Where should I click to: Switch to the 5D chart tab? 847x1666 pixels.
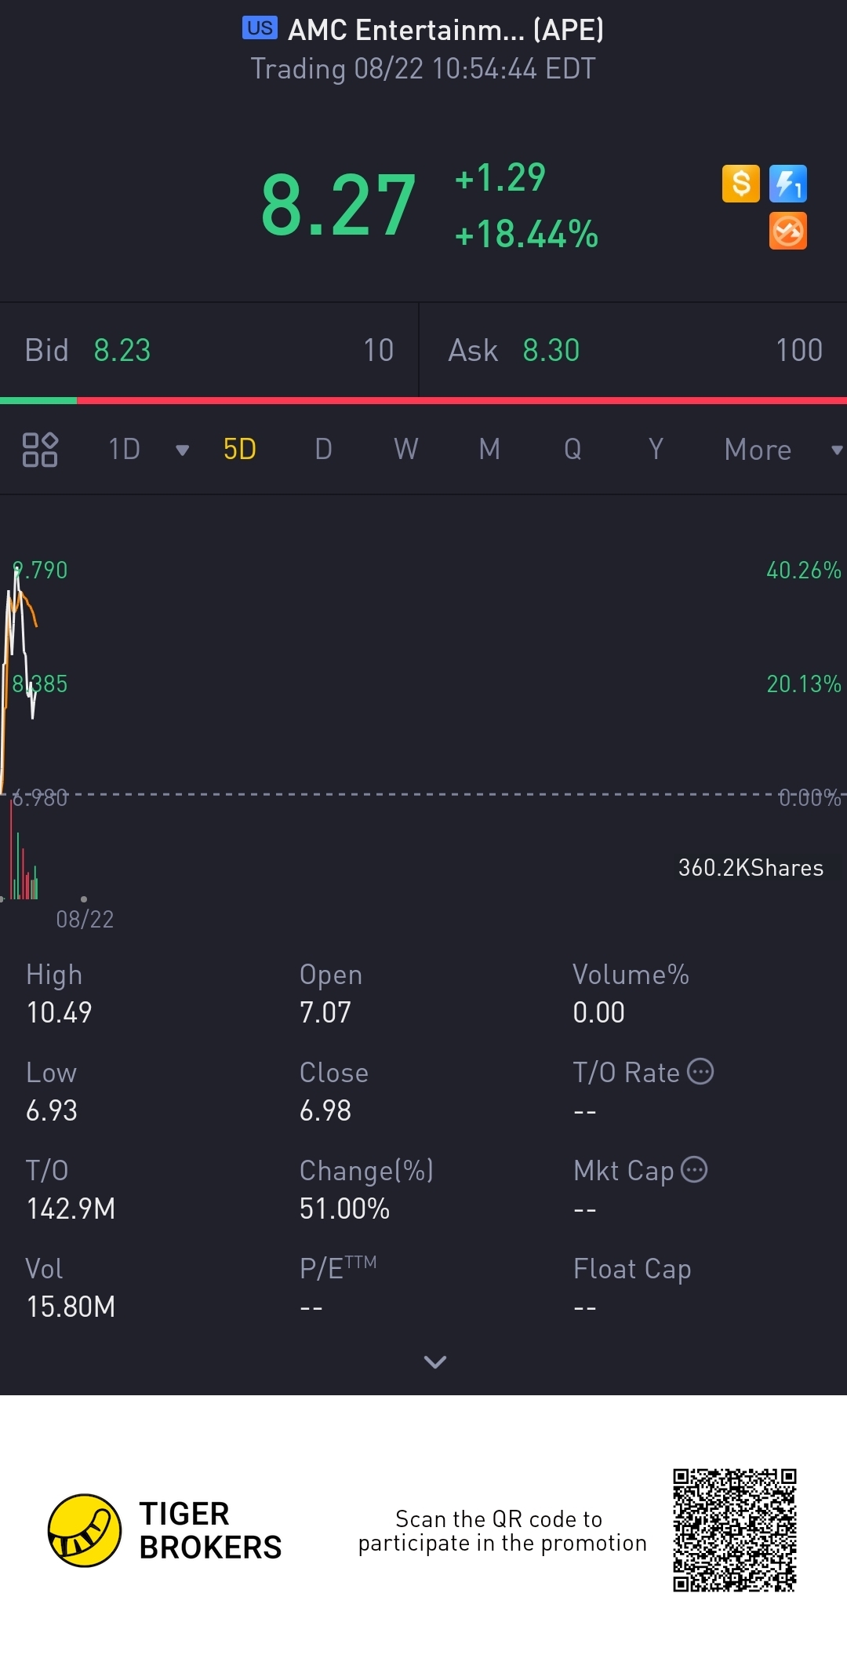[x=240, y=450]
